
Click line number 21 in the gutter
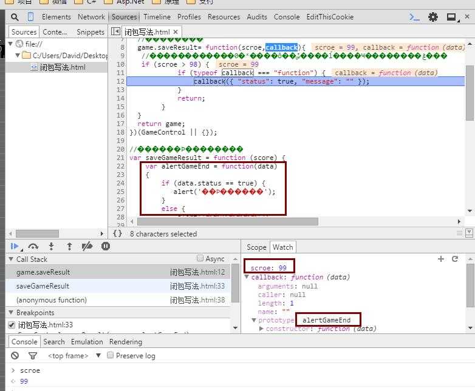[x=120, y=158]
